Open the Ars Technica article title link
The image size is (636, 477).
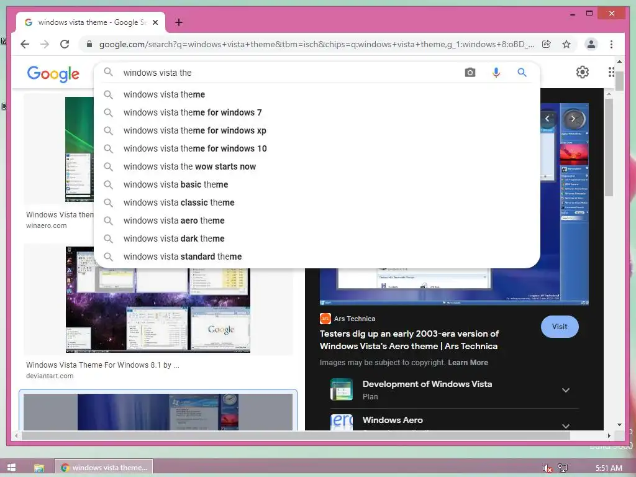(409, 340)
